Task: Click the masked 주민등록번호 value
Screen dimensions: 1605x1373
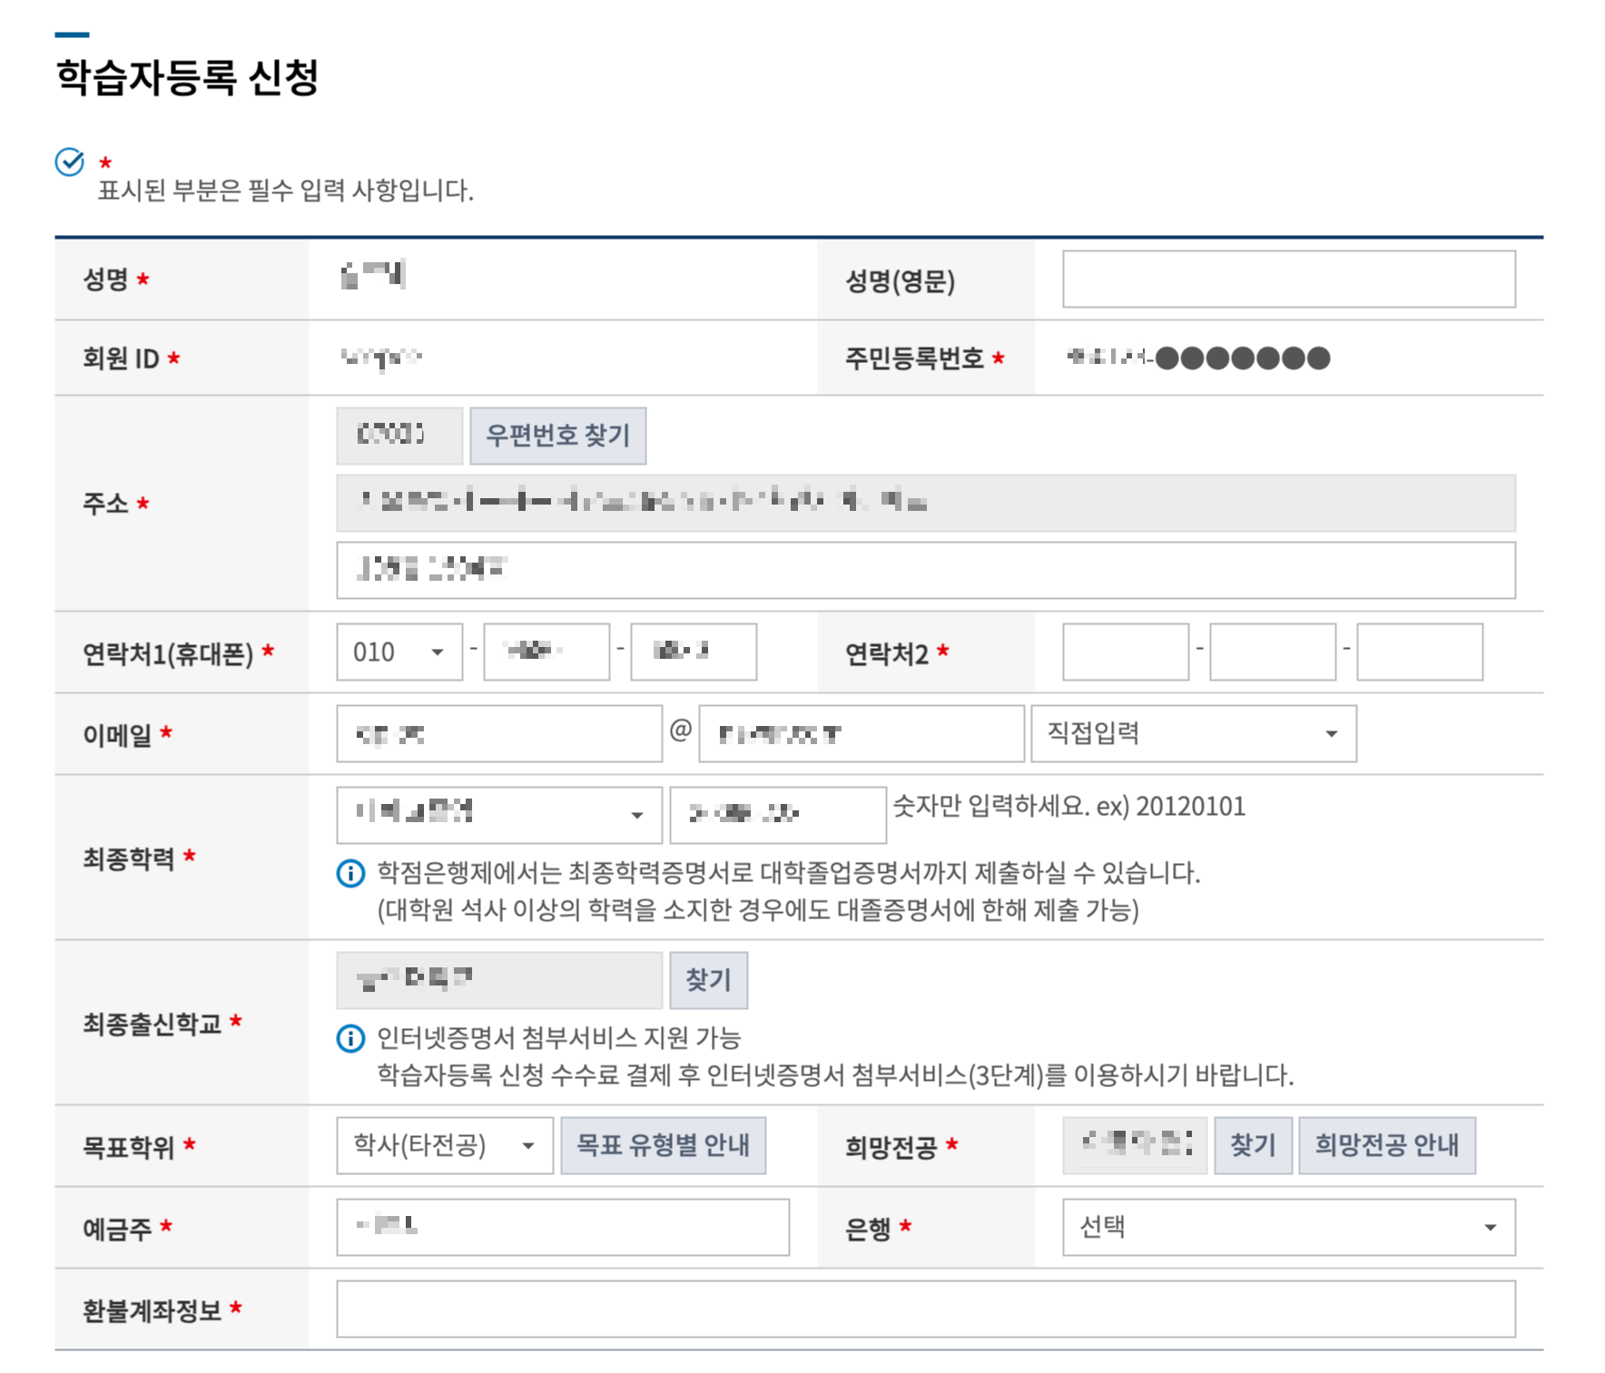Action: tap(1198, 358)
